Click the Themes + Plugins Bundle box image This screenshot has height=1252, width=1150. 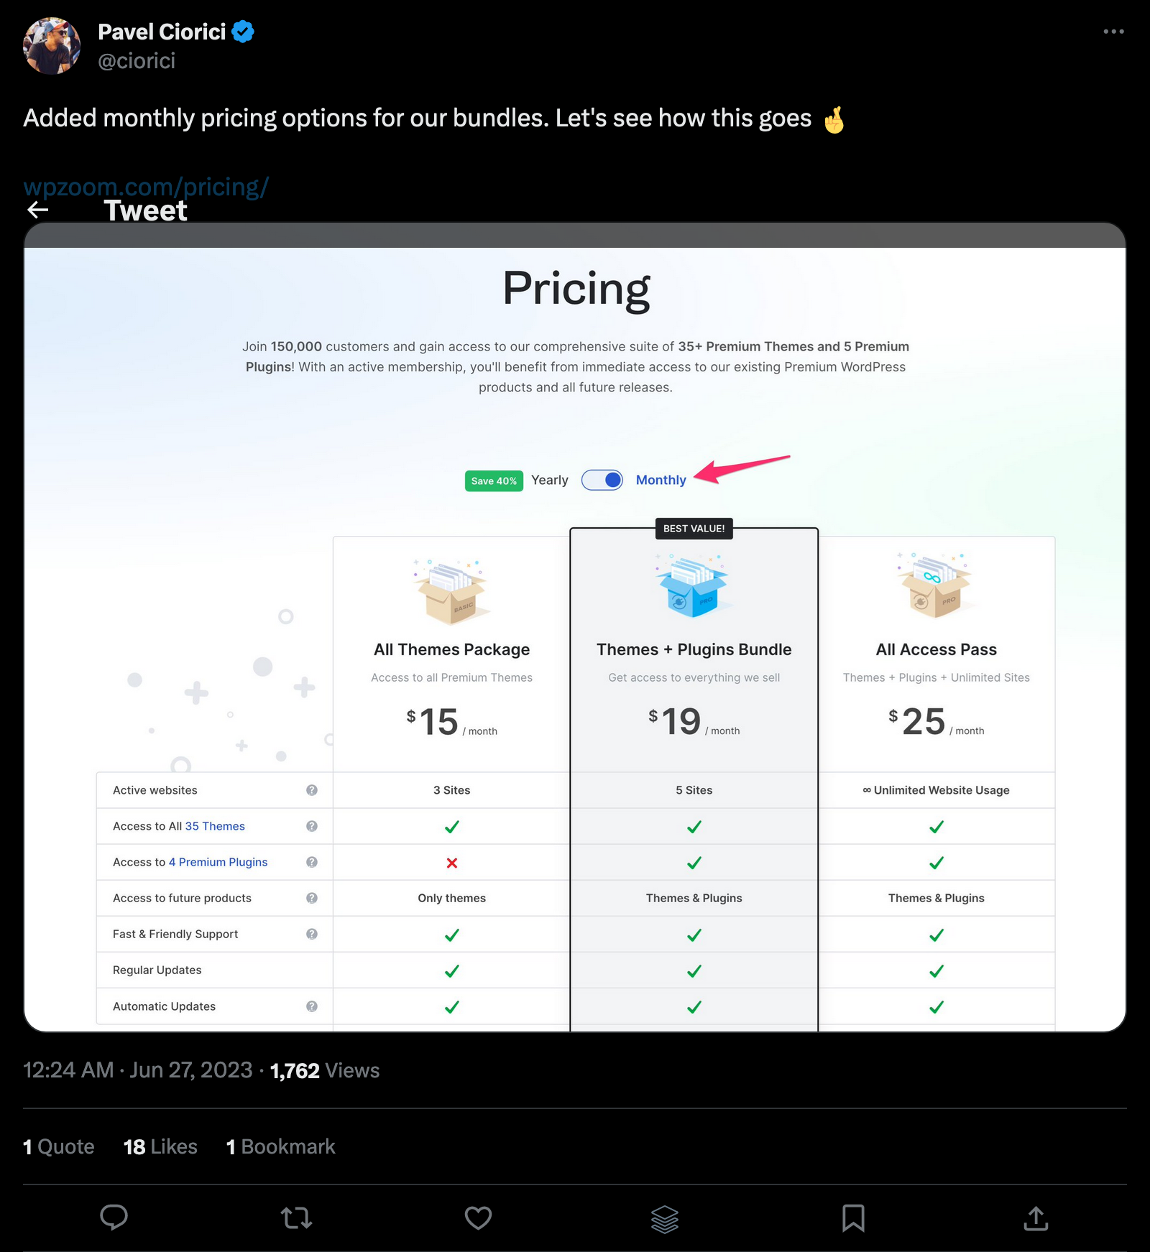[x=694, y=585]
